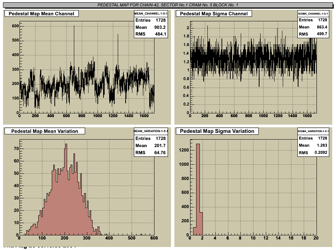Select the 'Pedestal Map Mean Channel' title box
The height and width of the screenshot is (250, 336).
click(x=41, y=14)
